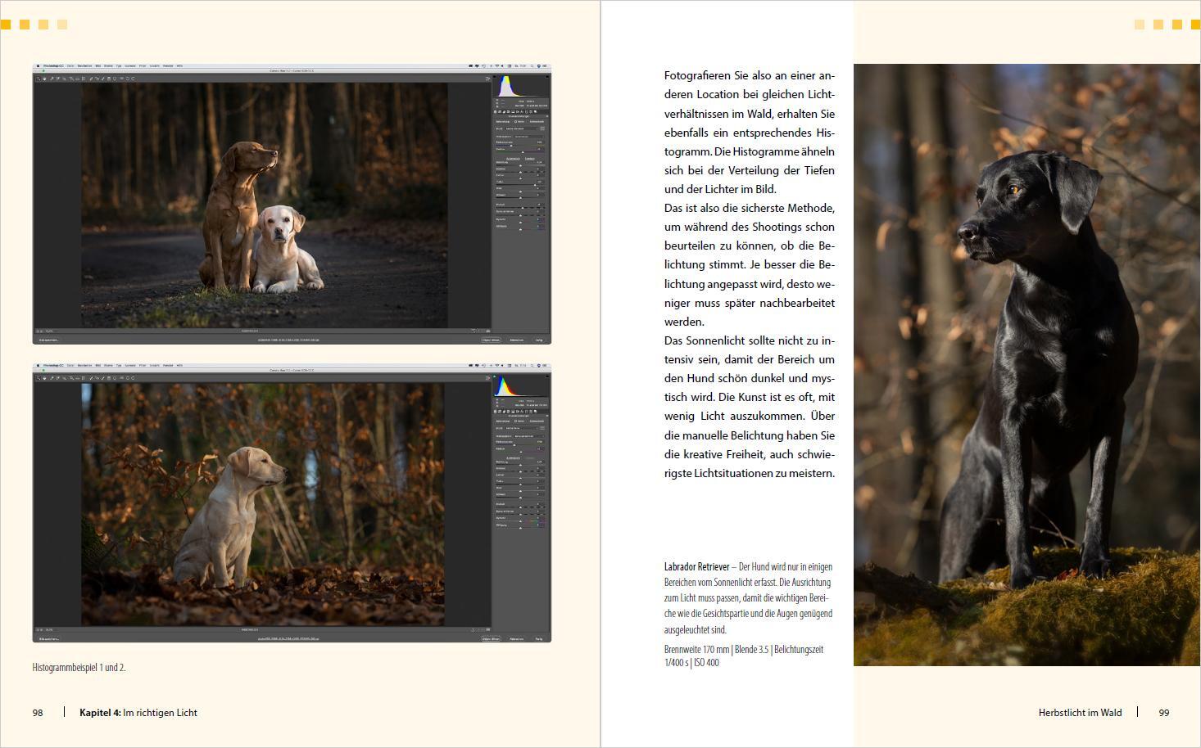Click 'Objekt öffnen' button in upper screenshot
1201x748 pixels.
(x=491, y=340)
